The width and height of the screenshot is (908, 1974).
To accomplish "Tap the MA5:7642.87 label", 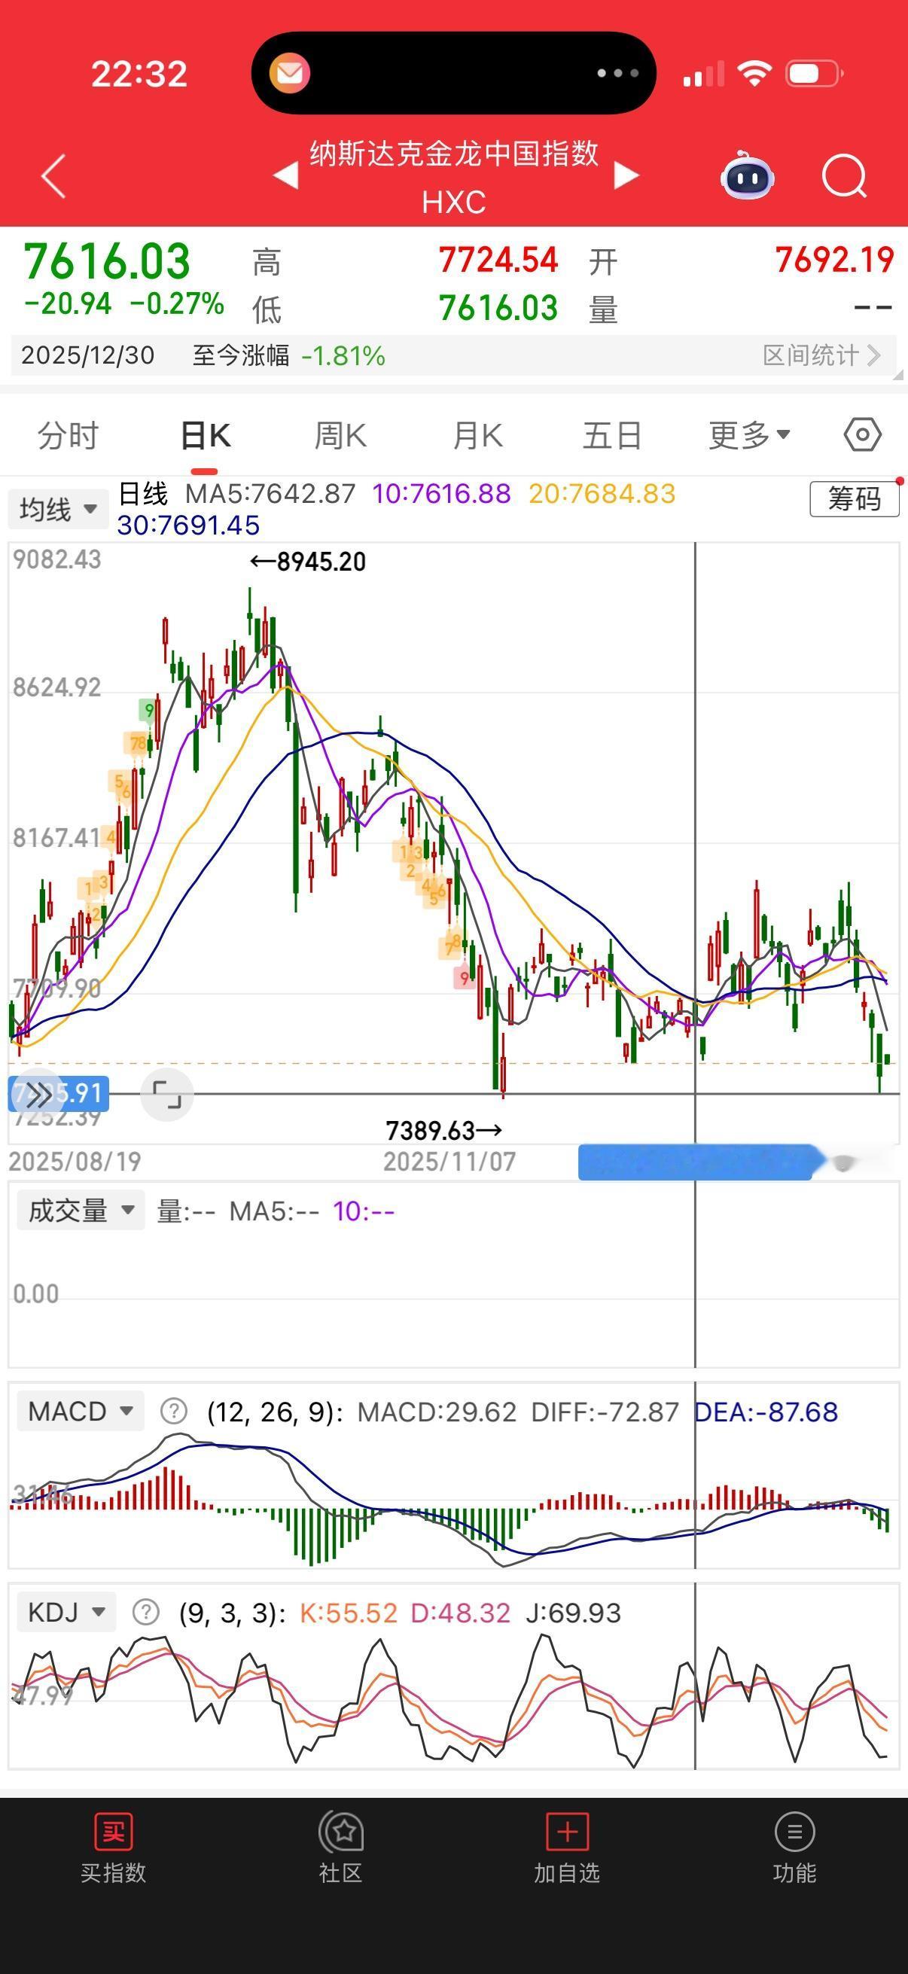I will [x=270, y=494].
